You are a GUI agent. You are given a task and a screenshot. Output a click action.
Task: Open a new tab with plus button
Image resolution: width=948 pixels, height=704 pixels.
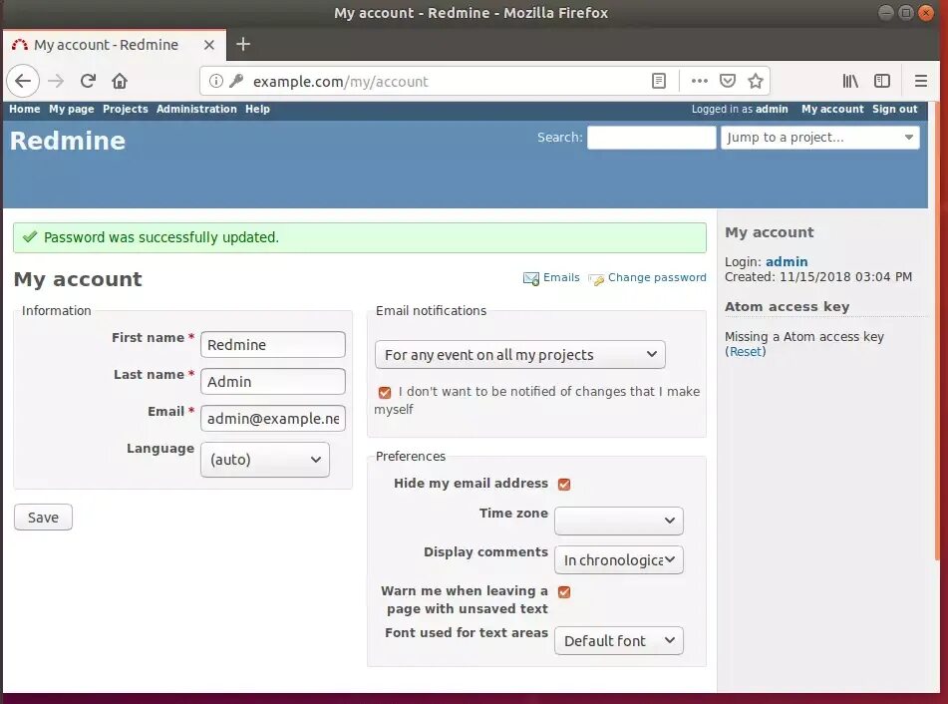click(243, 44)
